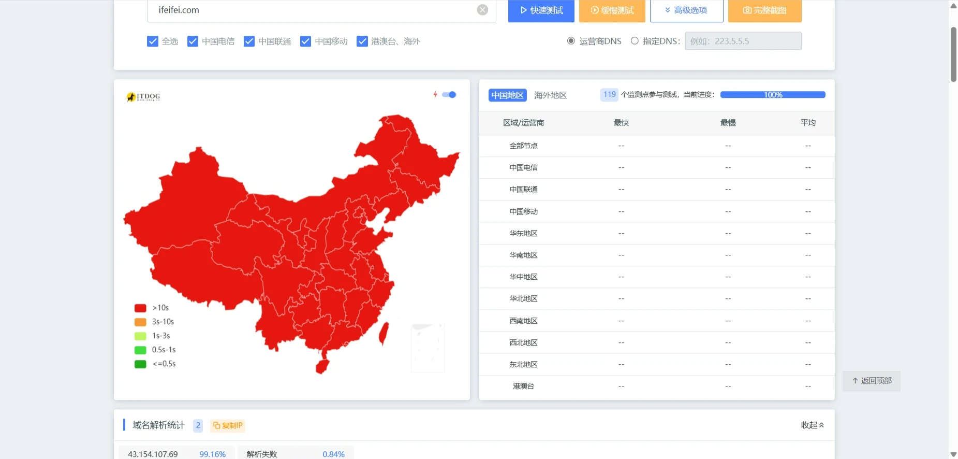
Task: Click the copy IP (复制IP) icon button
Action: click(228, 425)
